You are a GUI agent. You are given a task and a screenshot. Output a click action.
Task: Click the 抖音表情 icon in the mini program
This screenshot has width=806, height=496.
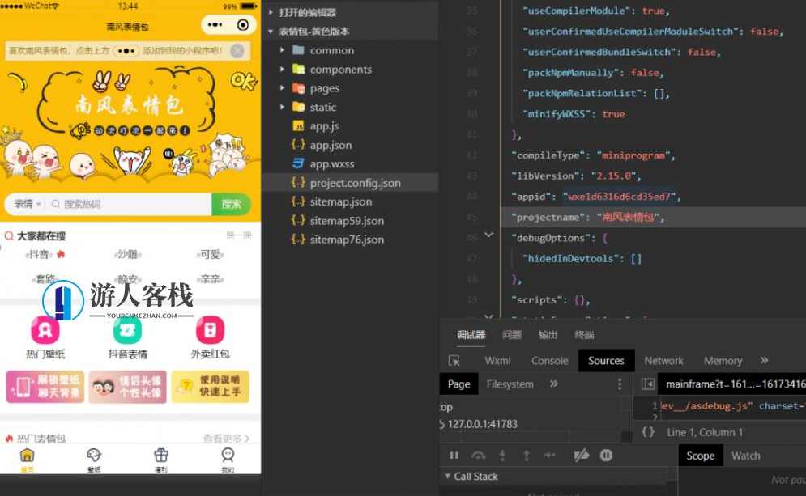127,330
